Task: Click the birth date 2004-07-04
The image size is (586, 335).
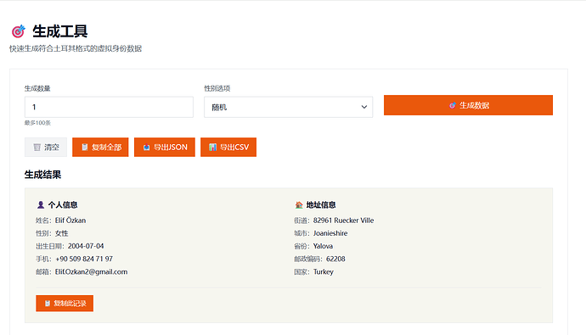Action: (x=86, y=246)
